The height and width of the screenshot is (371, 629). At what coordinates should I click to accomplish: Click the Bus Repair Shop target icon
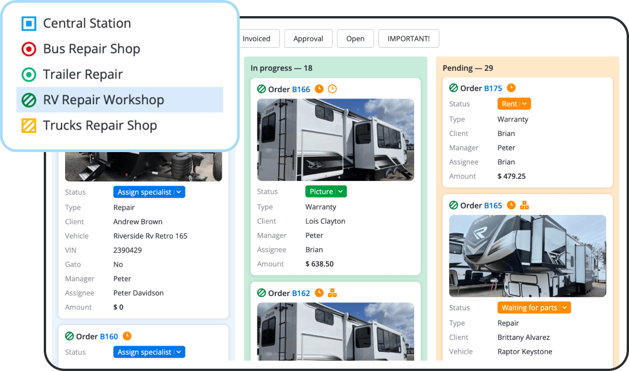click(x=28, y=49)
